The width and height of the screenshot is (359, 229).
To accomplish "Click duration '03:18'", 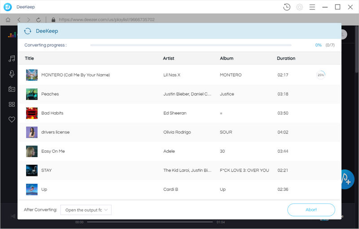I will 283,94.
